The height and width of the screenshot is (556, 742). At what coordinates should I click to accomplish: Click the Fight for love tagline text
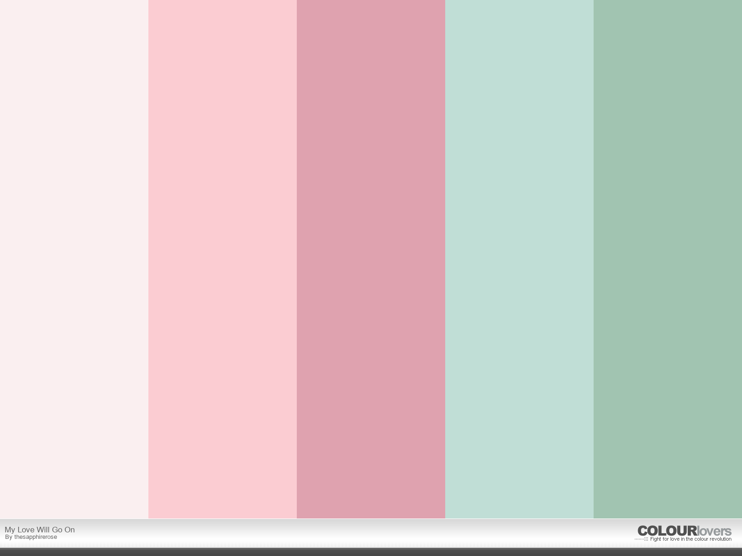pos(691,539)
